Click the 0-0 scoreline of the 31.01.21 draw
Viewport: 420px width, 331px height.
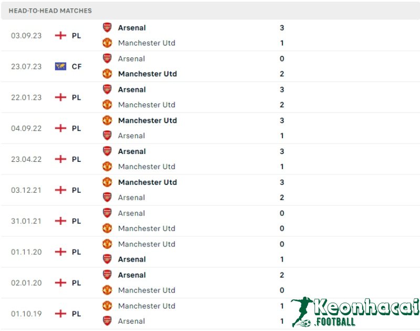[x=281, y=221]
